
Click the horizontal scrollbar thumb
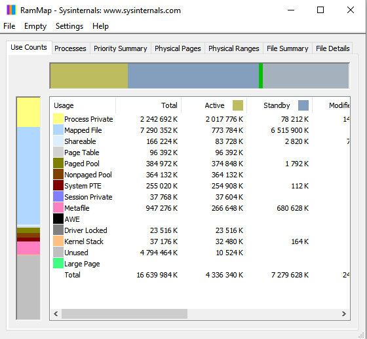[x=125, y=313]
